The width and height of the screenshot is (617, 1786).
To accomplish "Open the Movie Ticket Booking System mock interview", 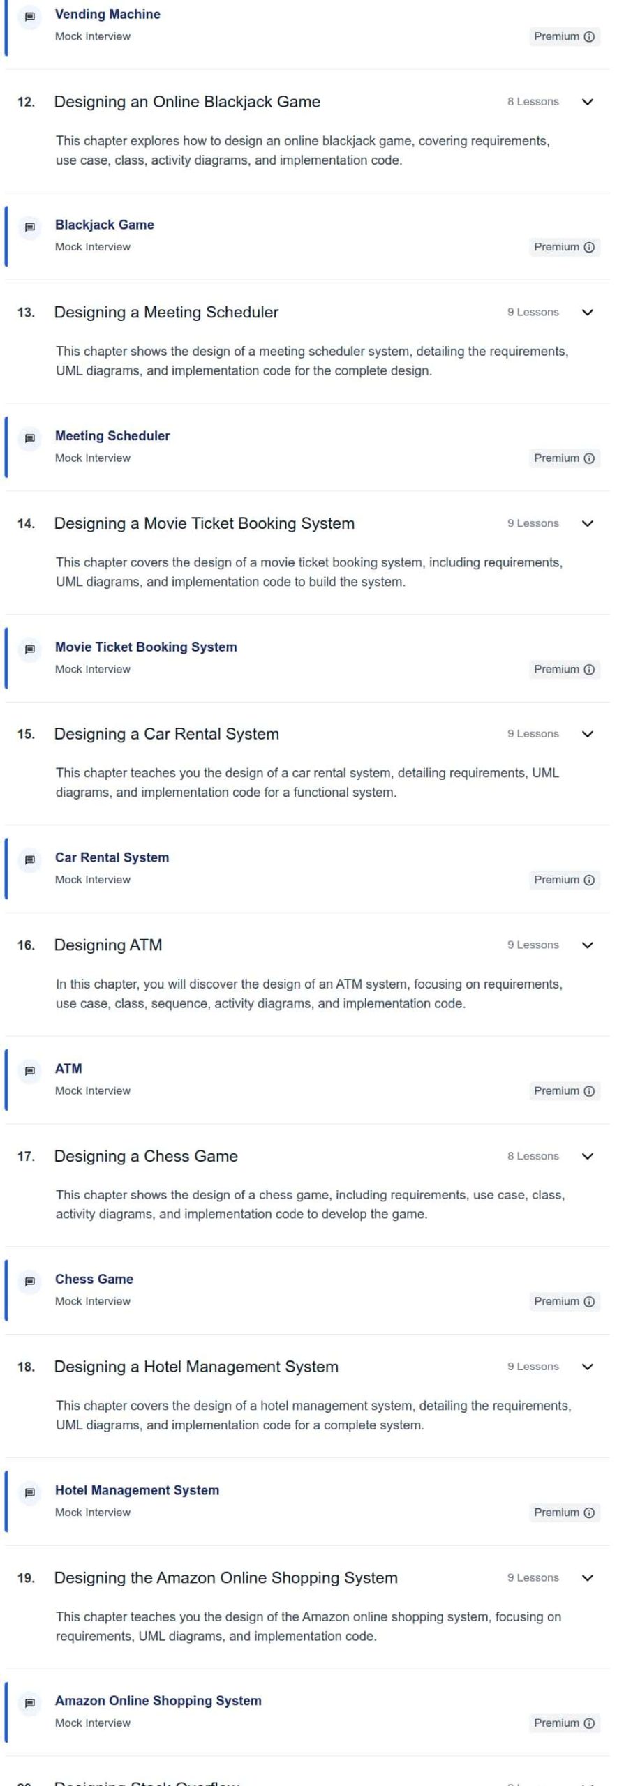I will pyautogui.click(x=146, y=647).
